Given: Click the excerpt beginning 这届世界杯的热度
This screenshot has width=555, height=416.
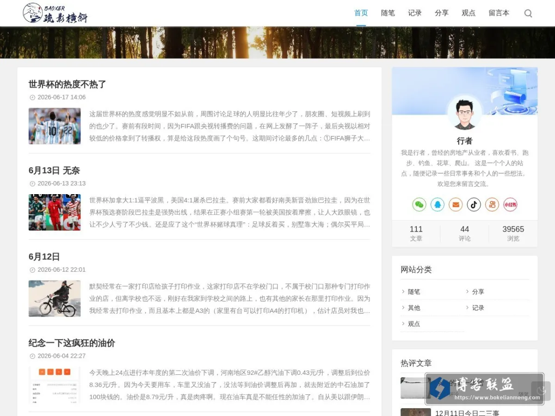Looking at the screenshot, I should coord(230,126).
